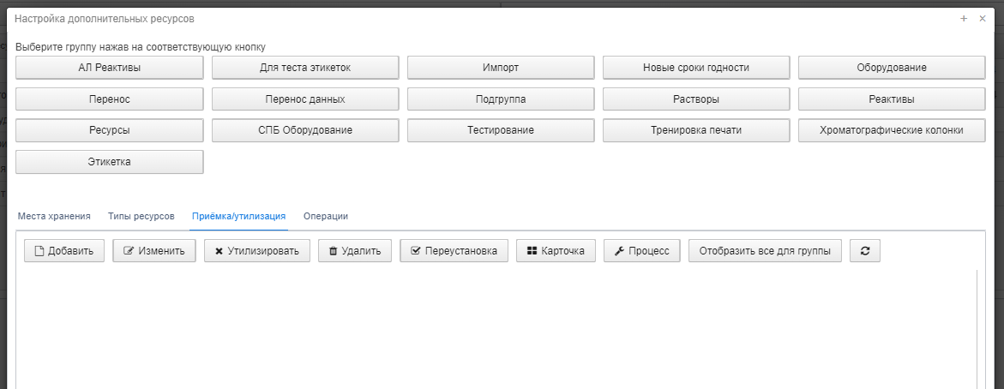Delete using the Удалить button
This screenshot has height=389, width=1004.
coord(355,251)
